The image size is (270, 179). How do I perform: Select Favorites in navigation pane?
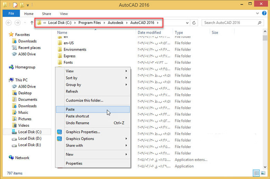point(19,35)
